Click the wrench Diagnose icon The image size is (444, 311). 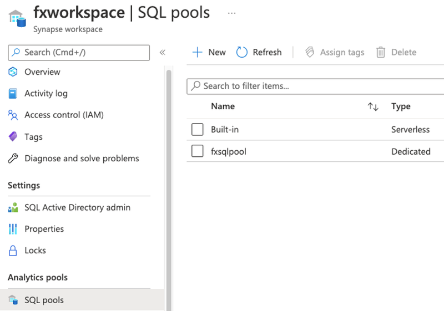(x=13, y=159)
